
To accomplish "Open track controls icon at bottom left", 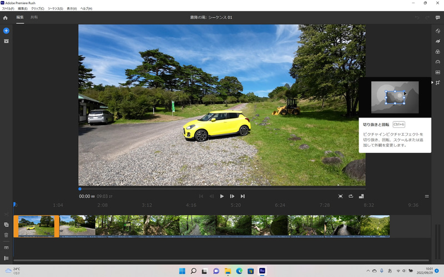I will click(x=6, y=258).
